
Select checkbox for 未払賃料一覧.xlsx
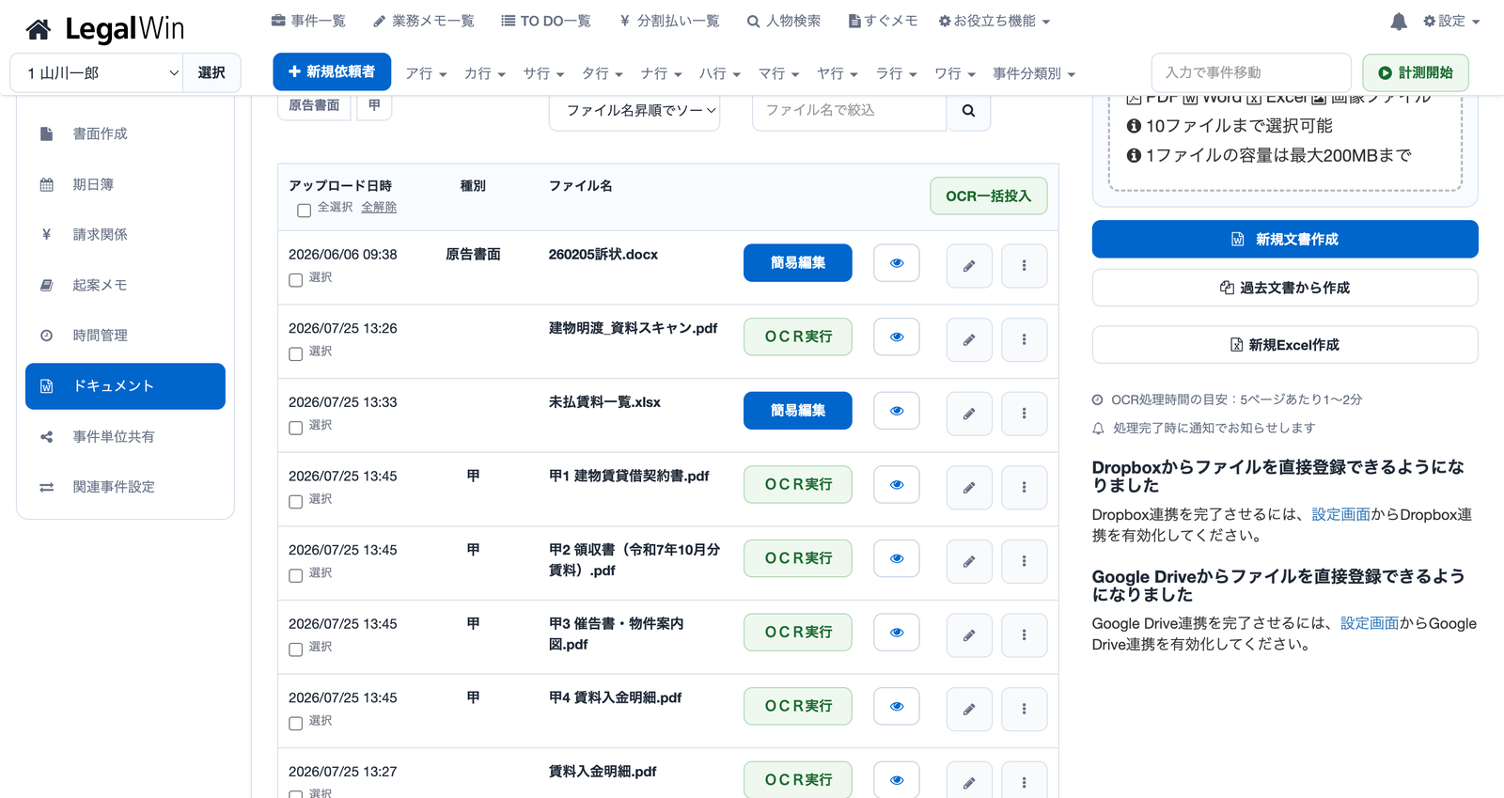pyautogui.click(x=295, y=428)
